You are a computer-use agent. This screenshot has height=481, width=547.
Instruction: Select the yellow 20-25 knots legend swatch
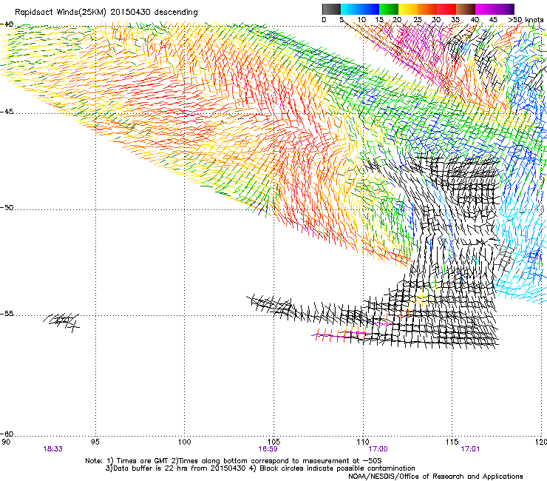[x=408, y=9]
